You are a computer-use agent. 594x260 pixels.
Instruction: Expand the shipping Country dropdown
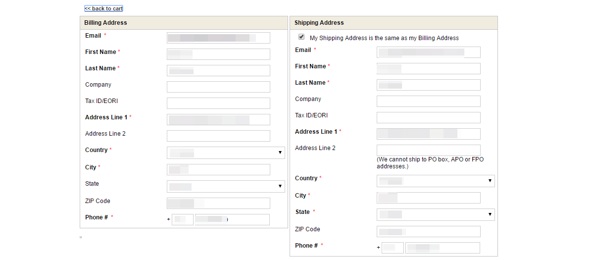click(436, 181)
